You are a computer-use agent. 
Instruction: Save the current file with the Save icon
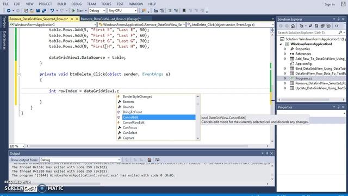coord(38,10)
